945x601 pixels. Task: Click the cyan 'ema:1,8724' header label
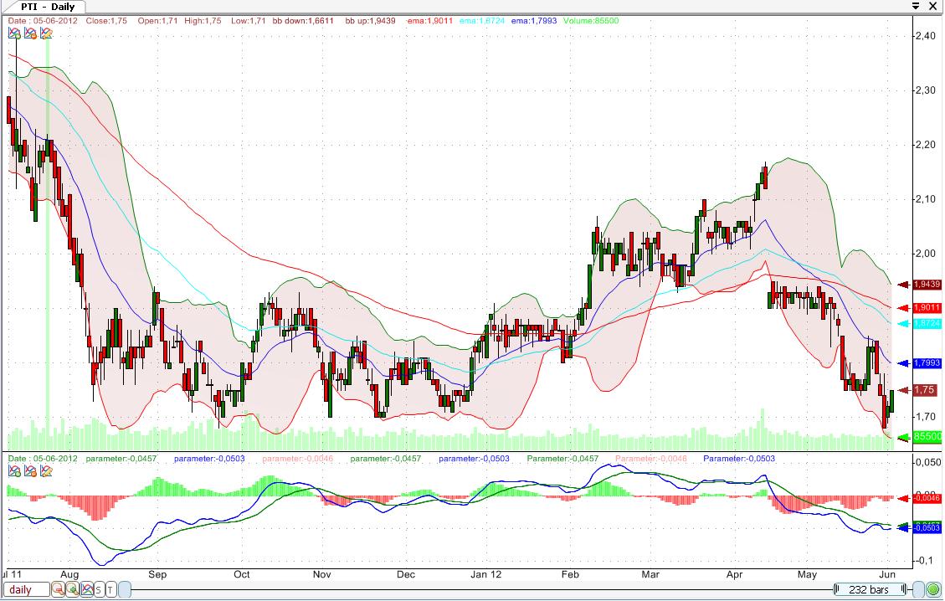click(482, 20)
